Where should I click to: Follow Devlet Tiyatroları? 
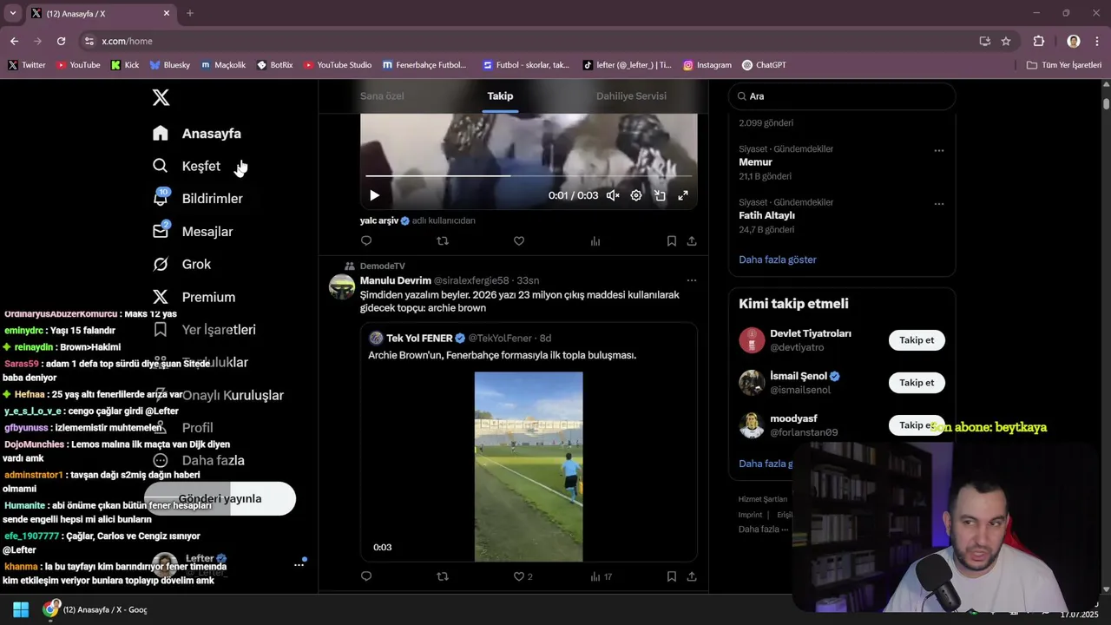917,340
